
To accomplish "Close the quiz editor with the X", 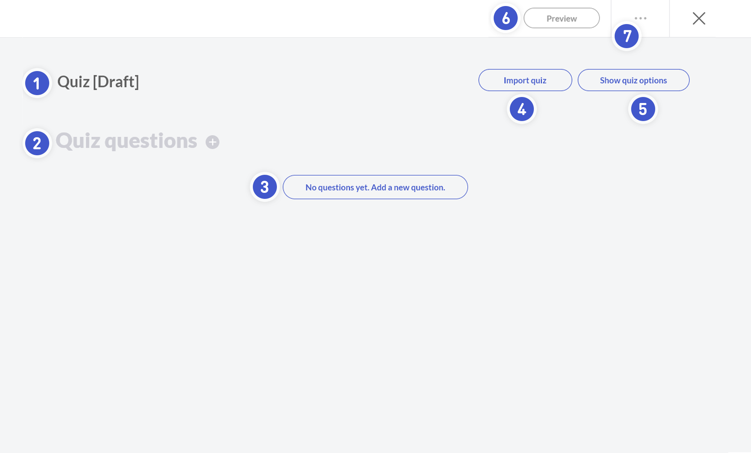I will point(699,18).
